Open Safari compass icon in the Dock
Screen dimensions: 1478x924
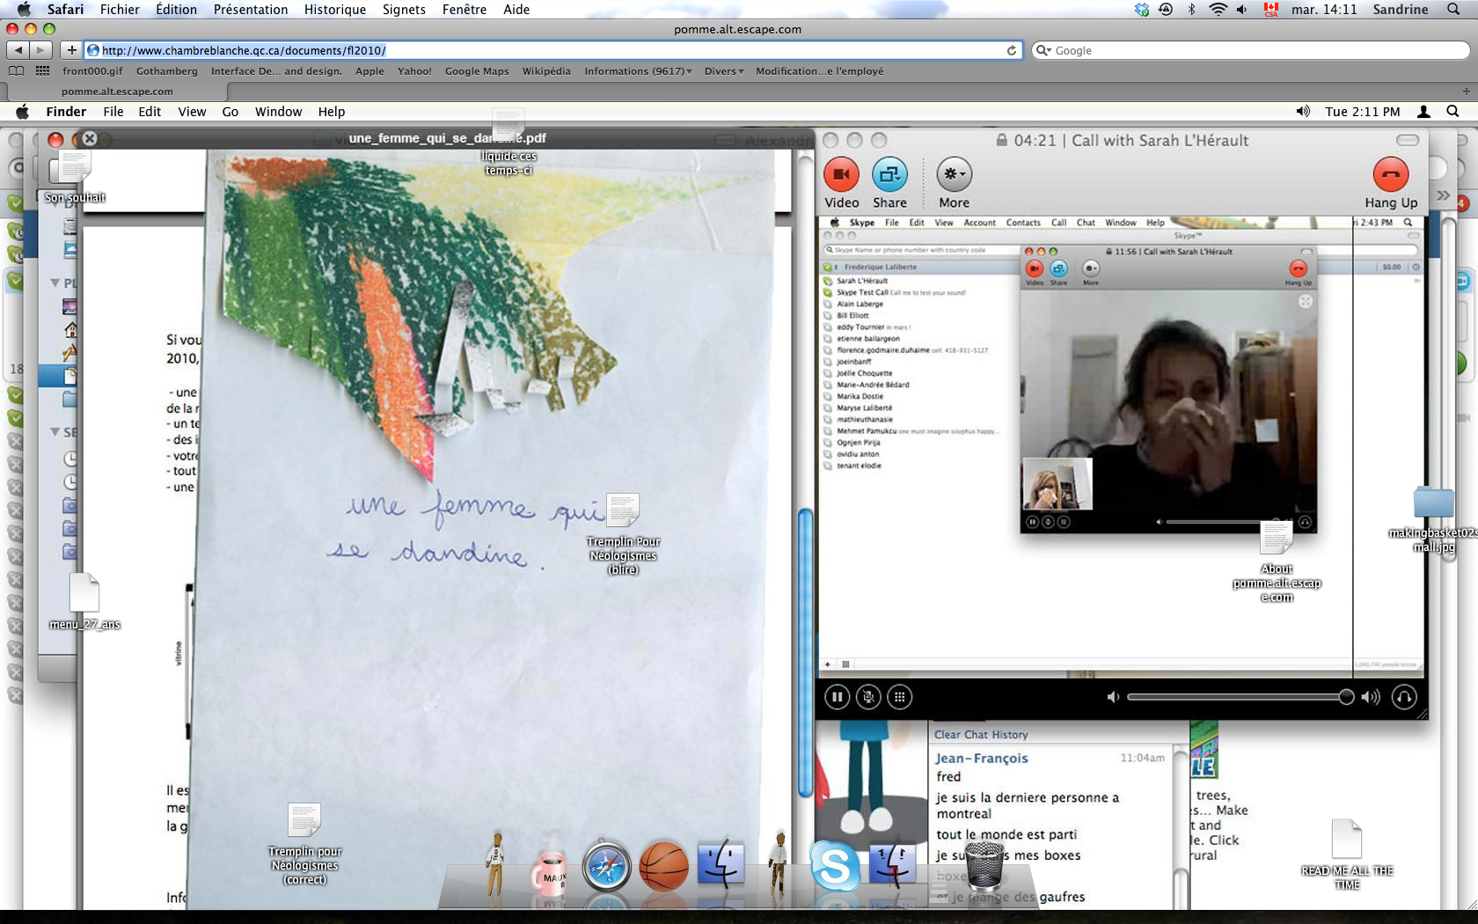point(606,867)
